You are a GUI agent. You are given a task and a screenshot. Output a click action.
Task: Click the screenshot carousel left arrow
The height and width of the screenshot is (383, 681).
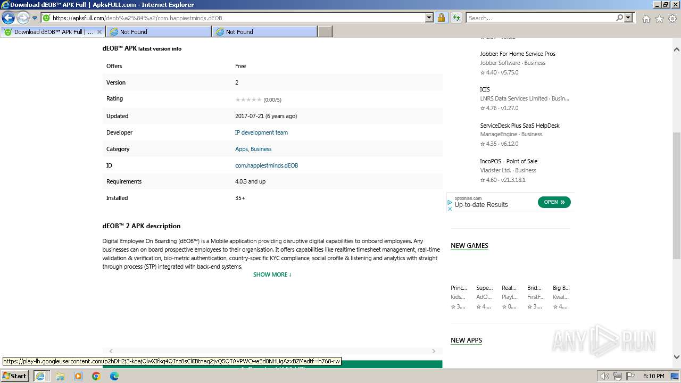111,351
